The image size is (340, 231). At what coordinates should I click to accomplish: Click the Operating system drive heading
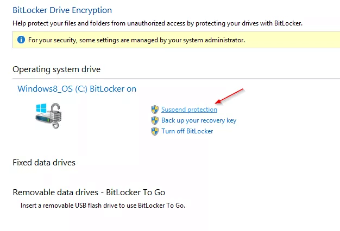pyautogui.click(x=56, y=69)
